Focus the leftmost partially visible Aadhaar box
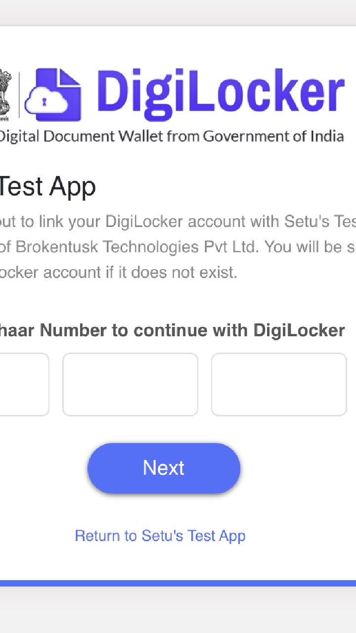This screenshot has height=633, width=356. tap(24, 384)
